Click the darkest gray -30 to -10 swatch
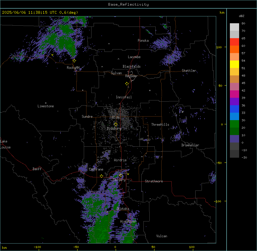Viewport: 257px width, 251px height. [234, 154]
